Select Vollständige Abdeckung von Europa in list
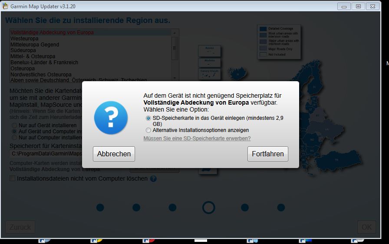389x244 pixels. pos(90,33)
